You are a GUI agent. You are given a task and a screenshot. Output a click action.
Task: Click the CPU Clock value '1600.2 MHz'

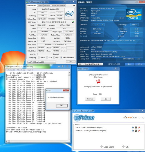point(97,29)
